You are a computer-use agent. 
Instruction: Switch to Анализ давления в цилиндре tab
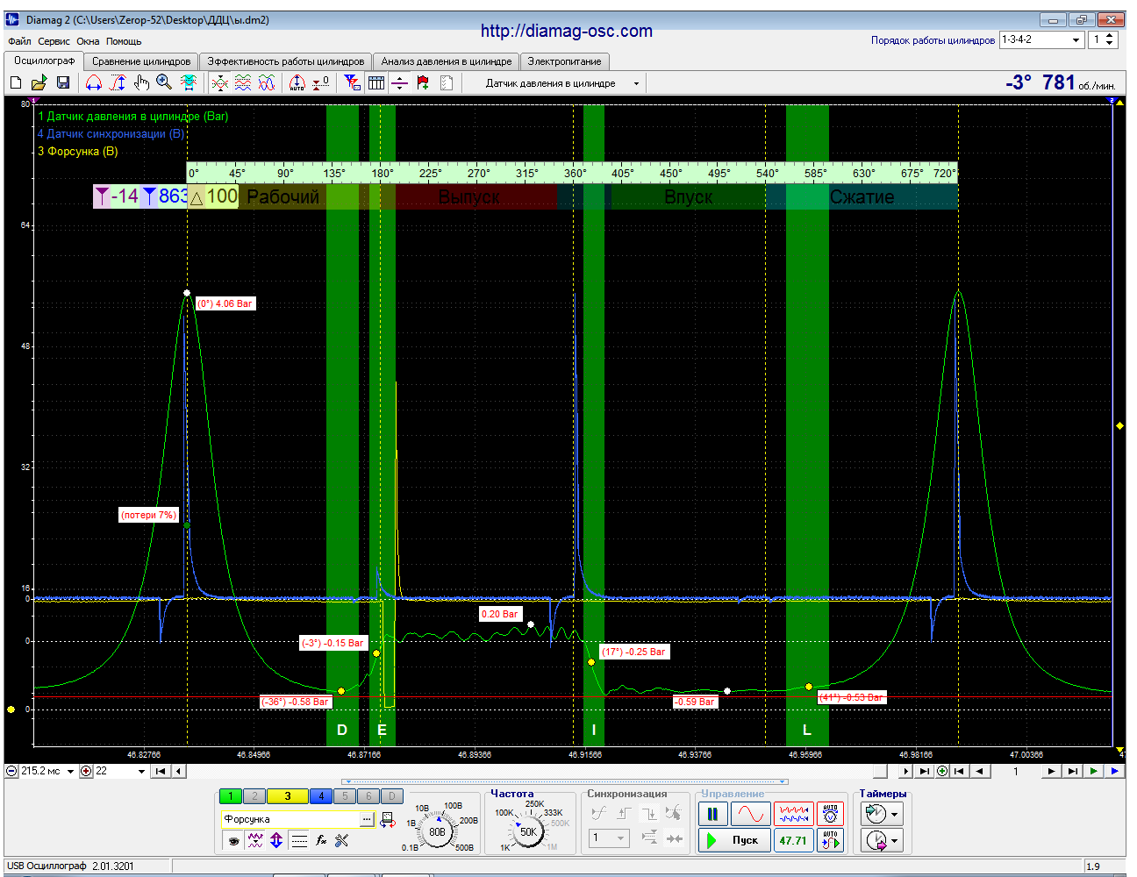pos(446,61)
